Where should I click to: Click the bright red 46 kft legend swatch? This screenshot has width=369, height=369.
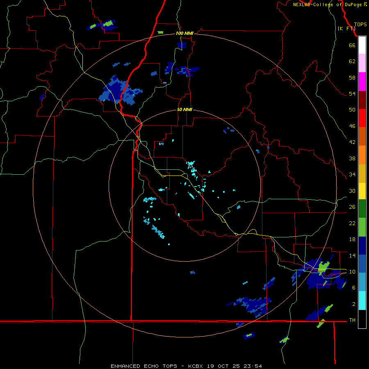[x=362, y=118]
